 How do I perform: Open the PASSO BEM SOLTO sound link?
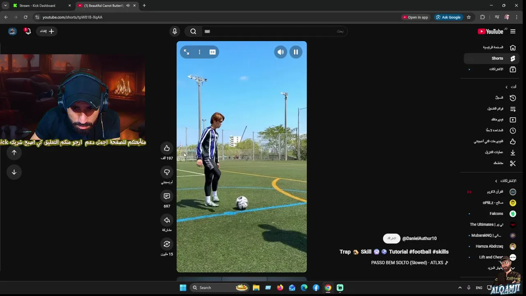click(410, 263)
